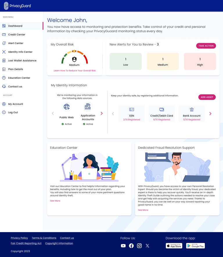The image size is (223, 257).
Task: Click the Credit Center card icon
Action: pyautogui.click(x=4, y=35)
